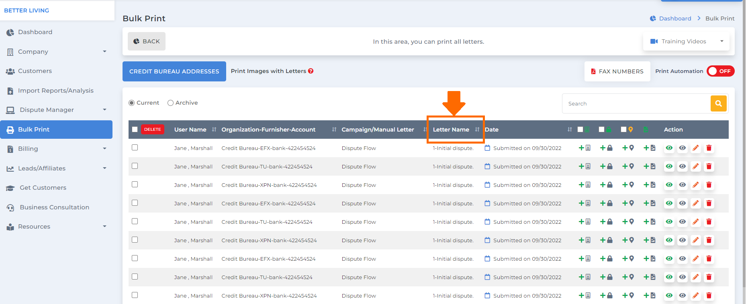The height and width of the screenshot is (304, 748).
Task: Preview first row letter with green eye
Action: click(669, 148)
